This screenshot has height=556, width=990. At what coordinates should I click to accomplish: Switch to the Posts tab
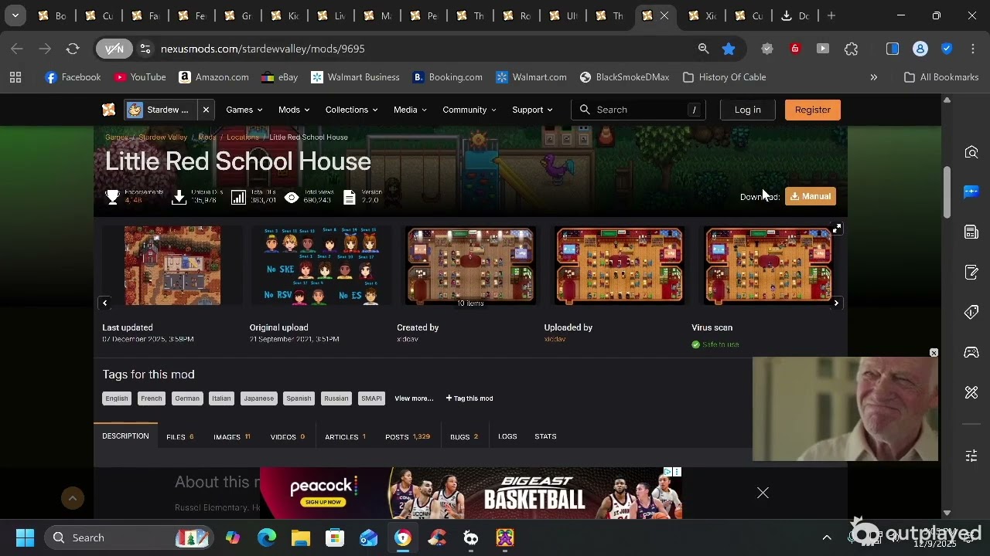408,437
